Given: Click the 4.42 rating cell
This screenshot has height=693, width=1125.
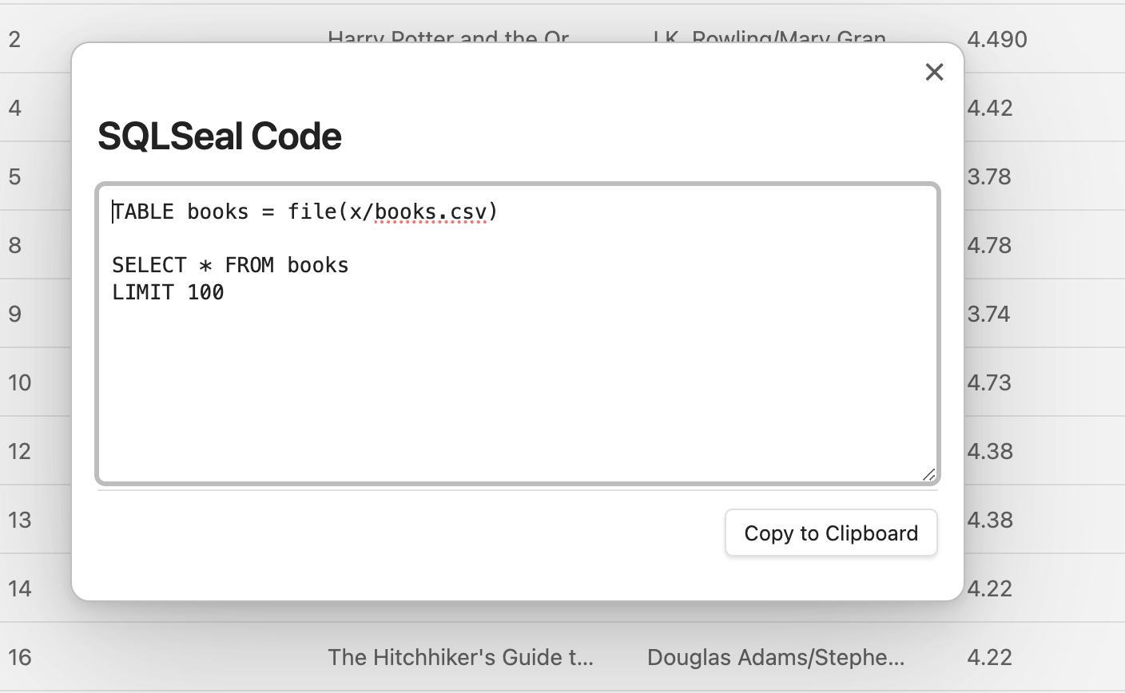Looking at the screenshot, I should pos(990,108).
